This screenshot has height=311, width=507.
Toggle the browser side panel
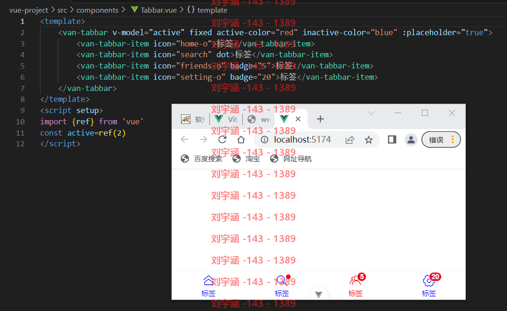click(x=392, y=139)
